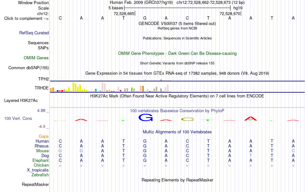305x192 pixels.
Task: Click Publications: Sequences in Scientific Articles title
Action: 177,38
